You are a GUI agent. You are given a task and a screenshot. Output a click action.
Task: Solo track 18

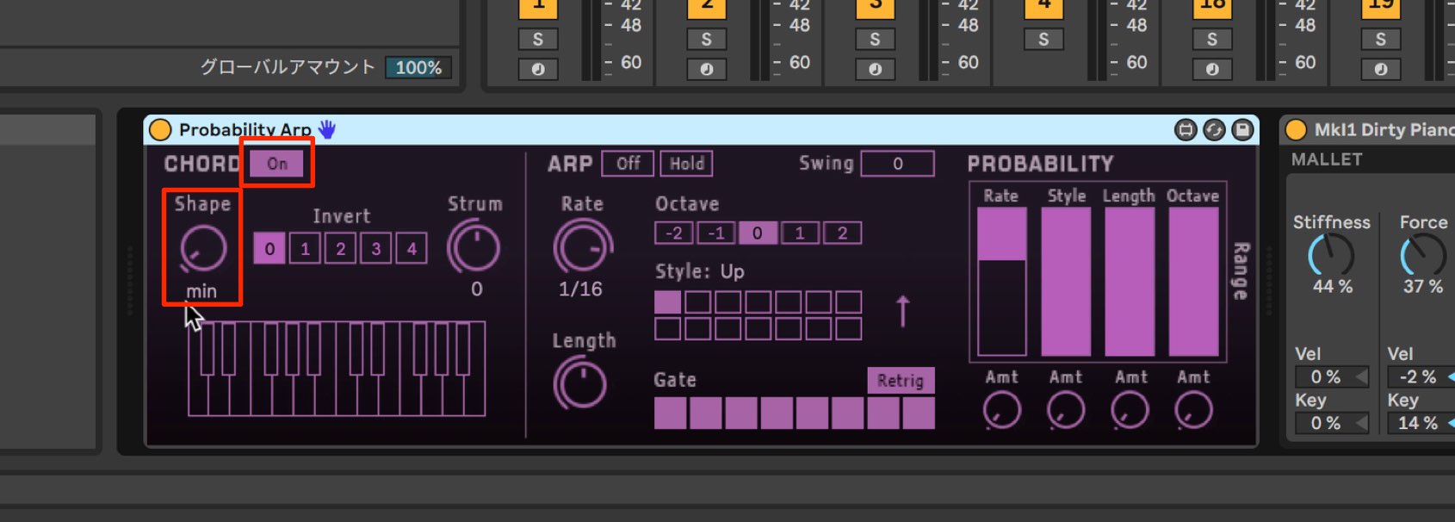coord(1212,39)
